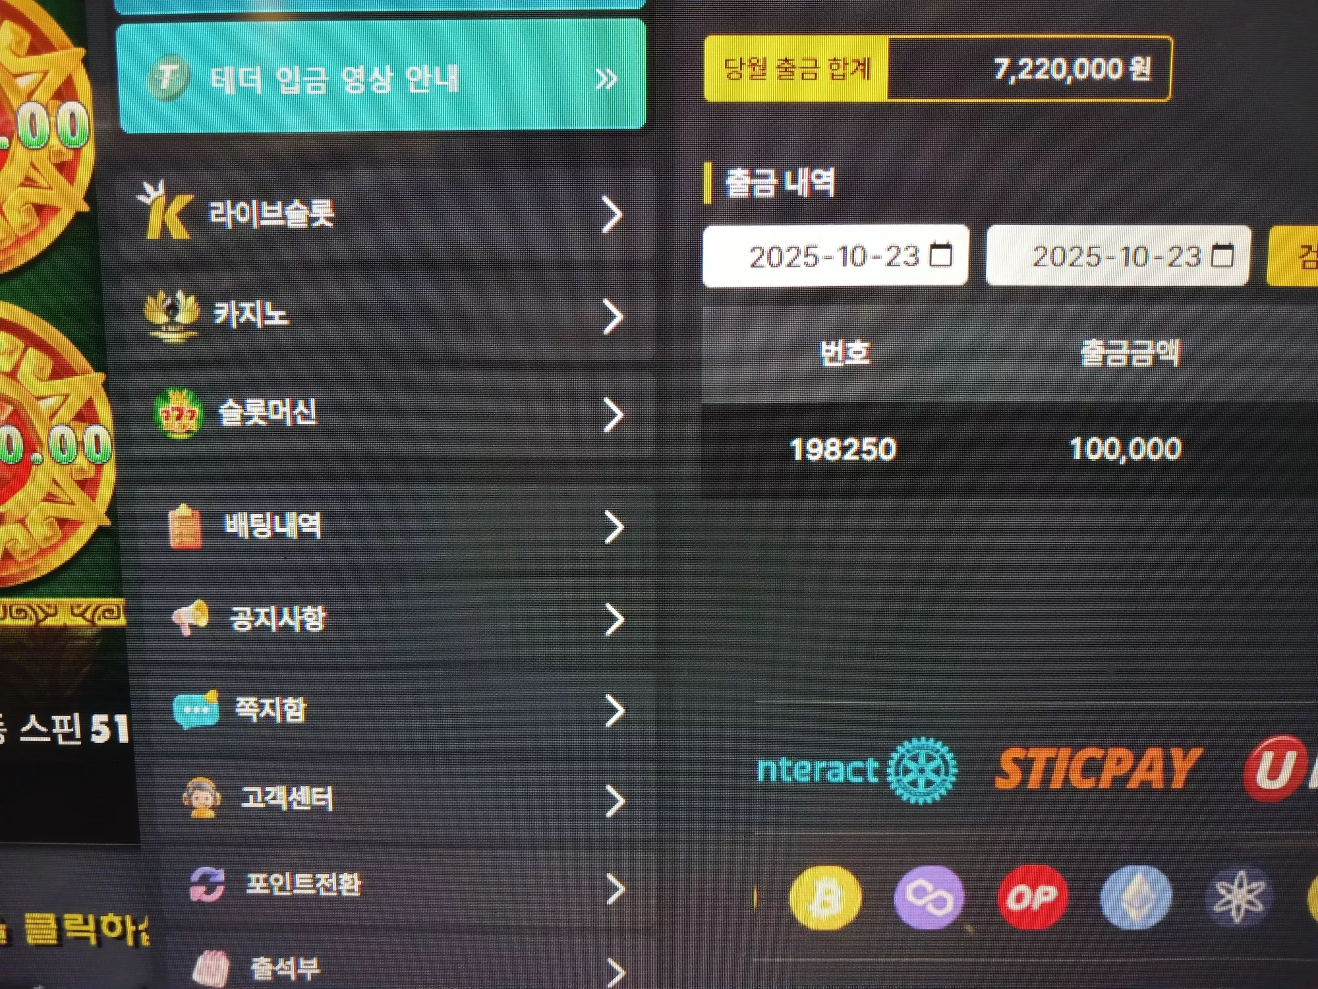Click the 고객센터 headset agent icon
This screenshot has width=1318, height=989.
[x=202, y=798]
